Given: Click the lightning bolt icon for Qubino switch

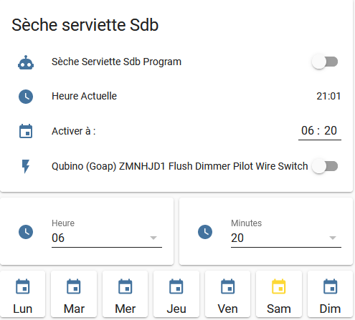Looking at the screenshot, I should pyautogui.click(x=26, y=166).
